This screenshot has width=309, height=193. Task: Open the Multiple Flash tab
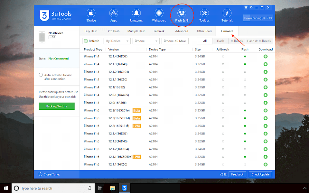(x=136, y=31)
